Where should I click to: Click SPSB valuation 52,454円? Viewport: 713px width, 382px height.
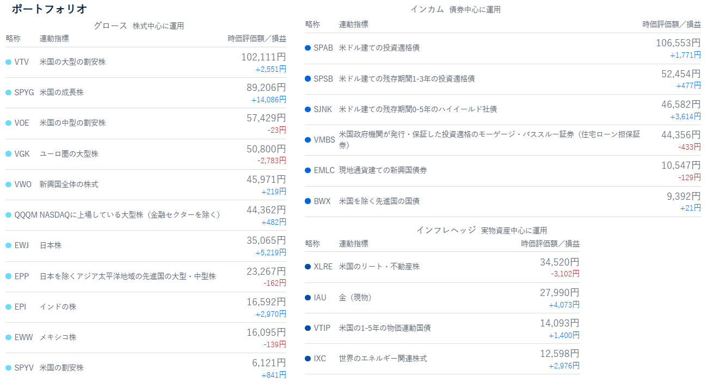click(681, 73)
